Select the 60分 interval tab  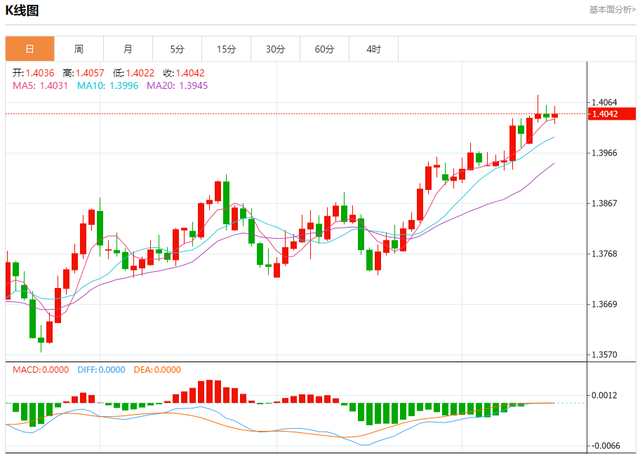coord(324,49)
